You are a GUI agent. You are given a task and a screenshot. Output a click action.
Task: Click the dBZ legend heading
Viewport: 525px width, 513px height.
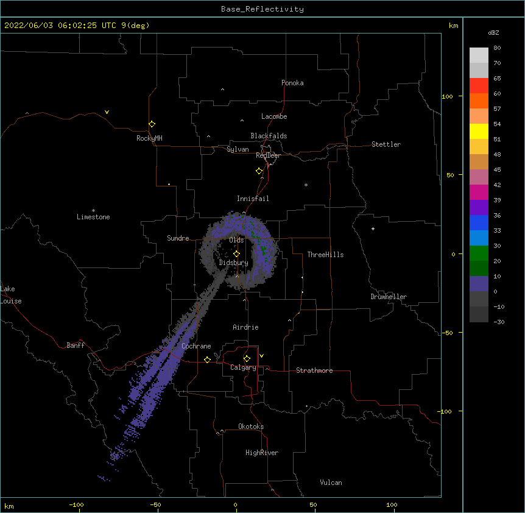pos(493,33)
